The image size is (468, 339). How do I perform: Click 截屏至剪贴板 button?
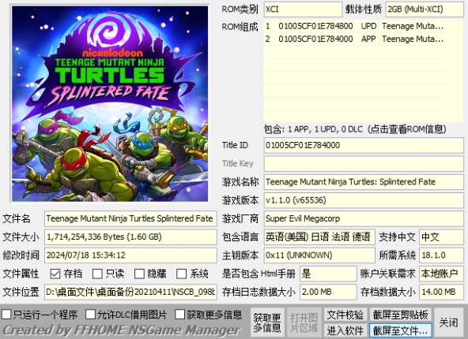coord(401,315)
